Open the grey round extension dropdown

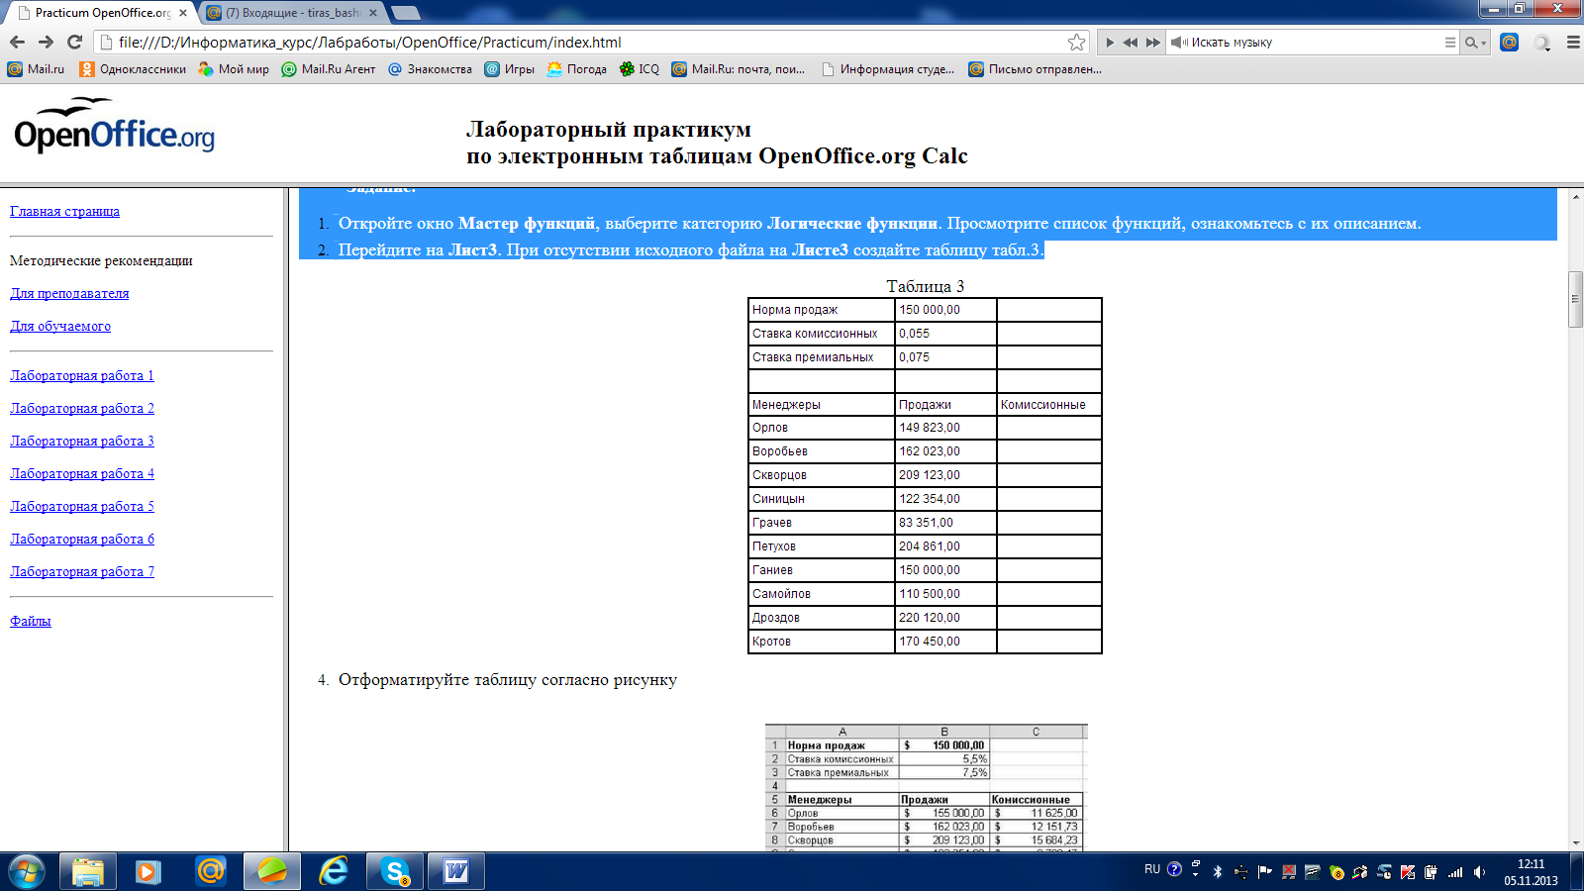[x=1541, y=43]
